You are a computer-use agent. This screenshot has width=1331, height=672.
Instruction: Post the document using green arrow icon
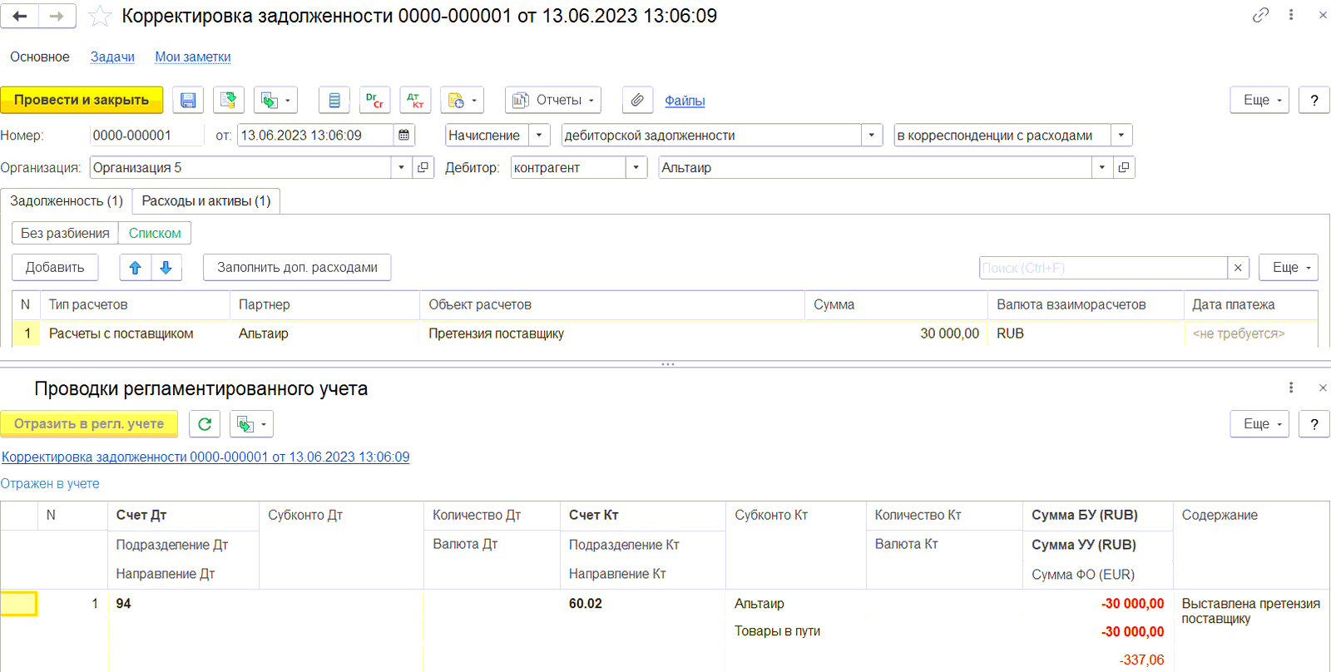click(x=228, y=101)
